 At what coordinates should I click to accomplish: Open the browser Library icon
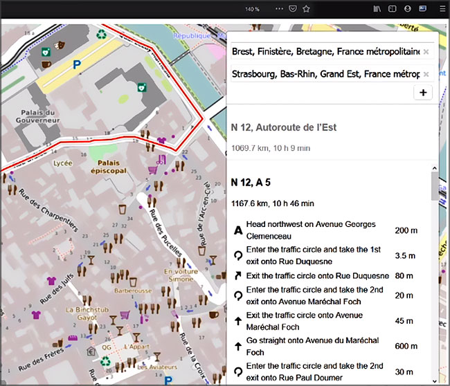point(377,9)
